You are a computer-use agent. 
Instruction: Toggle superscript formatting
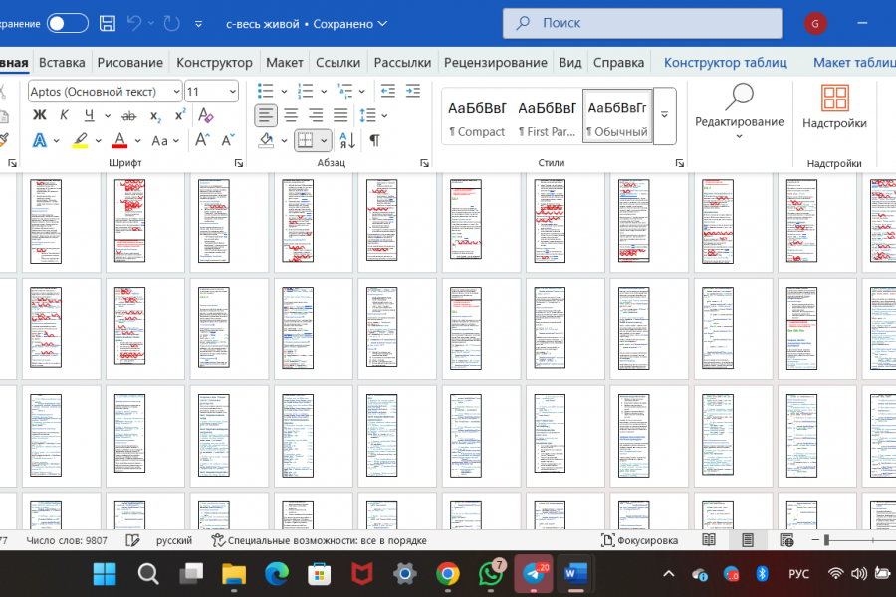(x=180, y=115)
